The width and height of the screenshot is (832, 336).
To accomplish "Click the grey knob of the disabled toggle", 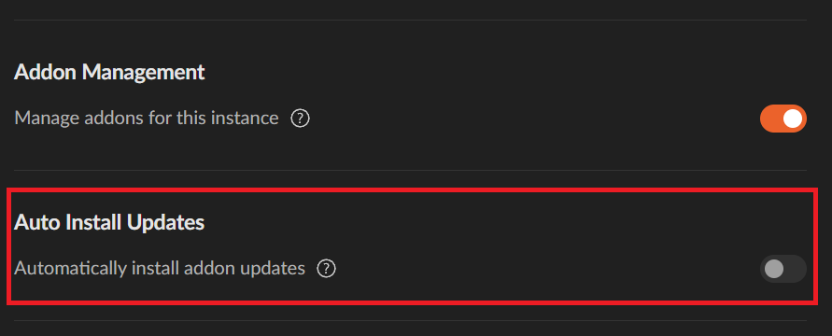I will [774, 269].
